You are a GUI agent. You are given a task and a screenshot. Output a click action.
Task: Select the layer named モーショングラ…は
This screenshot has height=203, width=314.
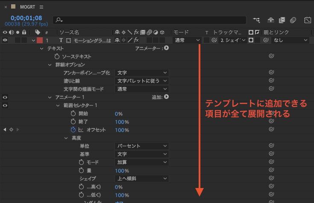point(92,41)
